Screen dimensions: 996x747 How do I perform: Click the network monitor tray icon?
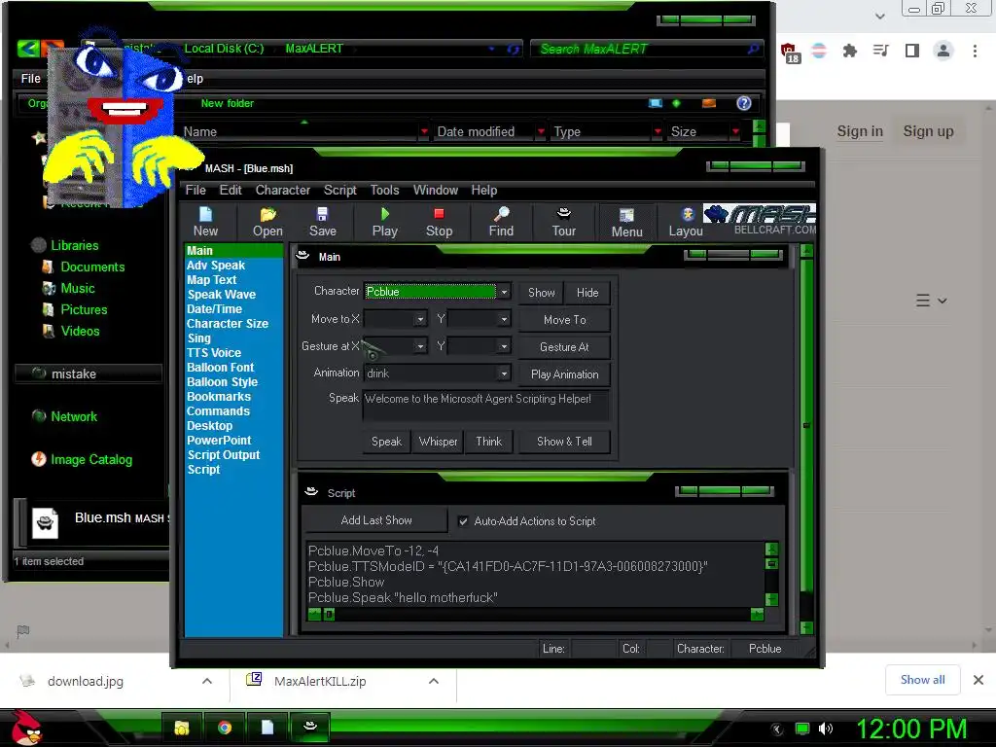(x=802, y=729)
